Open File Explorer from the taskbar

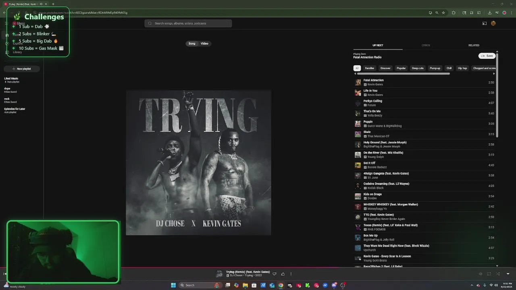(245, 285)
